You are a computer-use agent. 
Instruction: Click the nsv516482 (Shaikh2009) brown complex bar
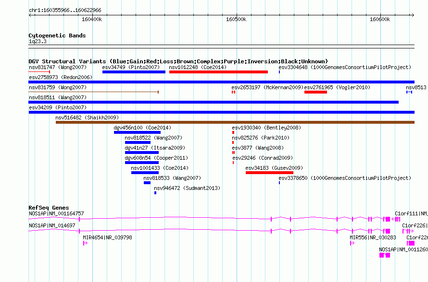235,122
